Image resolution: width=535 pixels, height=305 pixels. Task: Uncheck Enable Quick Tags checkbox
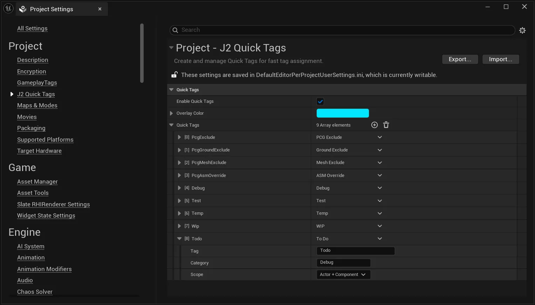click(x=320, y=101)
